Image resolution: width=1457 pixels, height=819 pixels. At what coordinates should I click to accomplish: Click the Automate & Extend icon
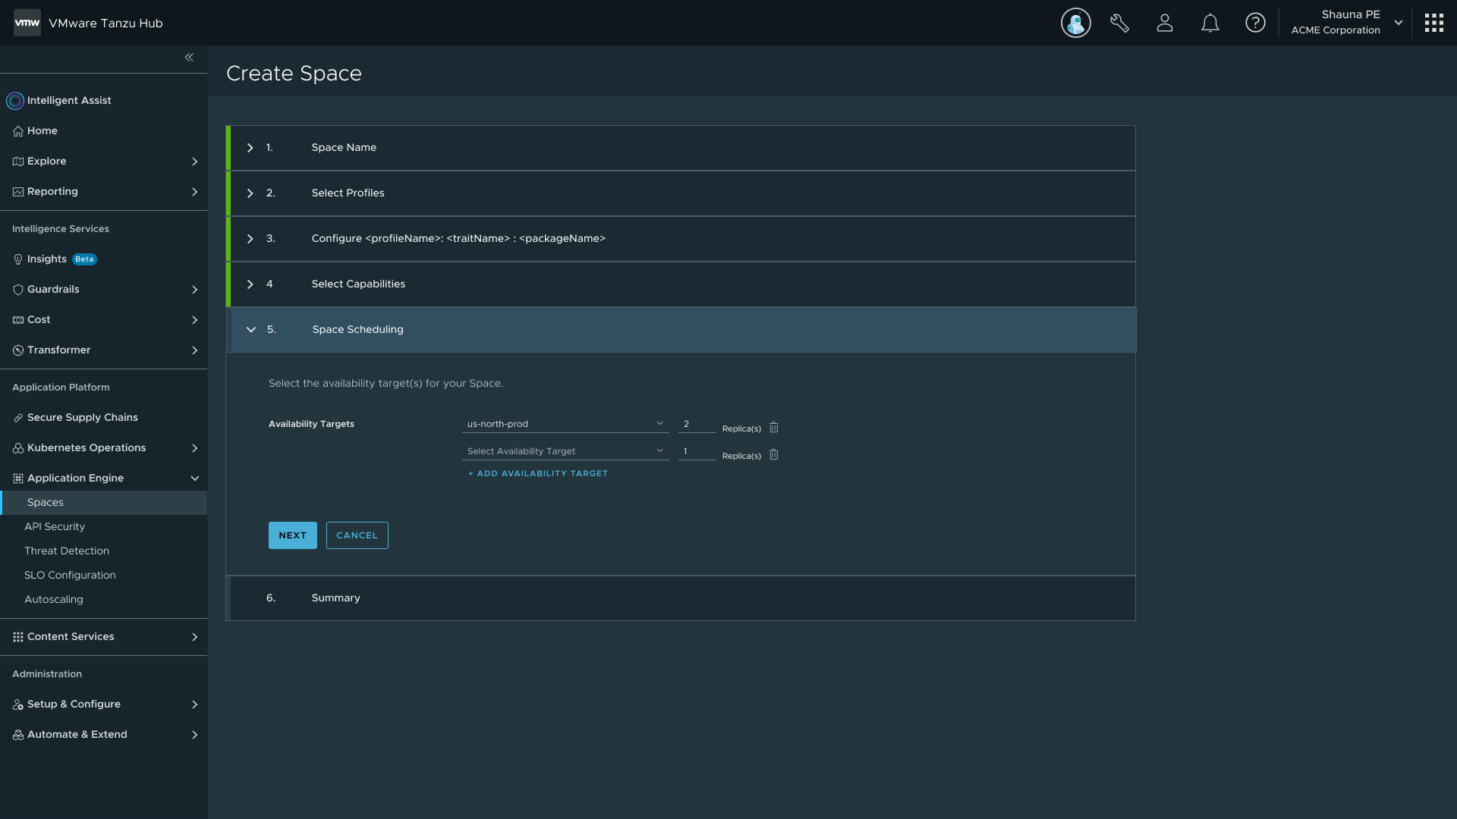click(18, 735)
